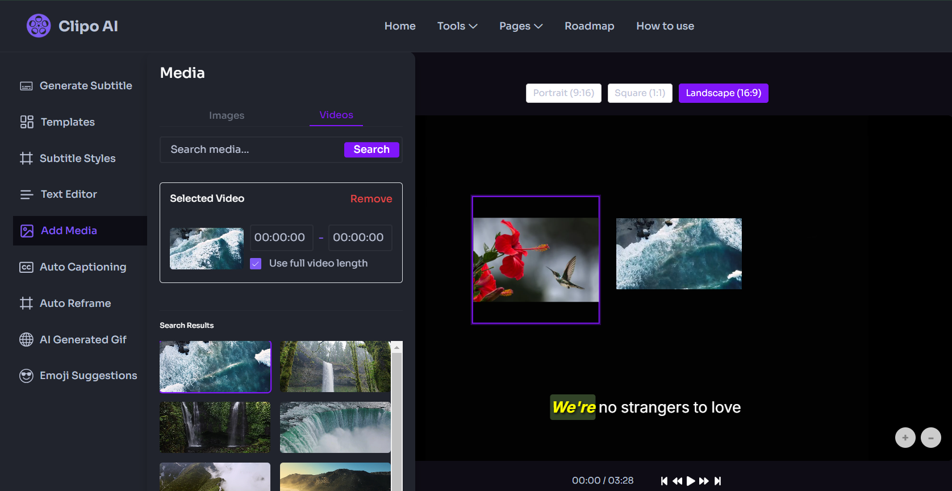Click the Clipo AI brand name
The image size is (952, 491).
point(88,26)
